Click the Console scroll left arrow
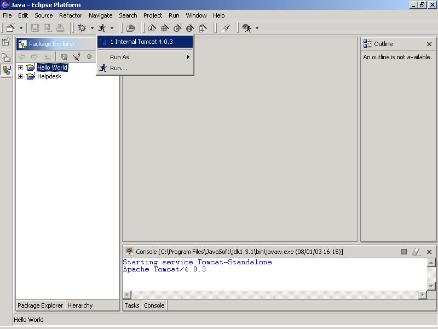Viewport: 438px width, 329px height. pyautogui.click(x=127, y=294)
